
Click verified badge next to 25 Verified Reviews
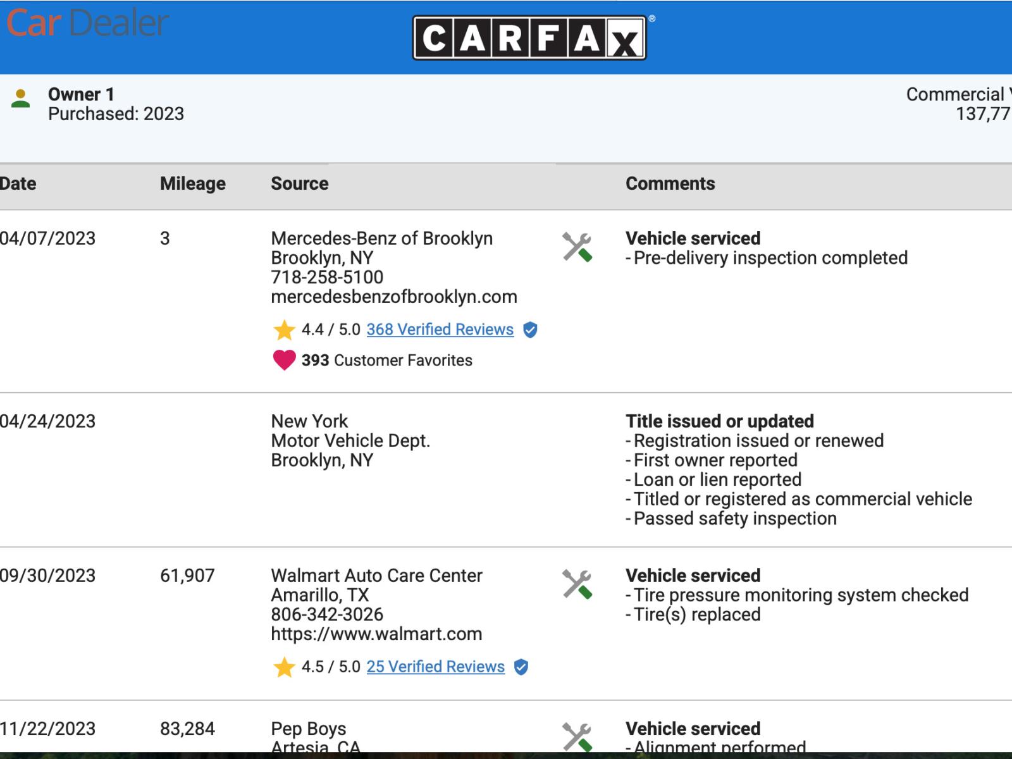pos(521,667)
